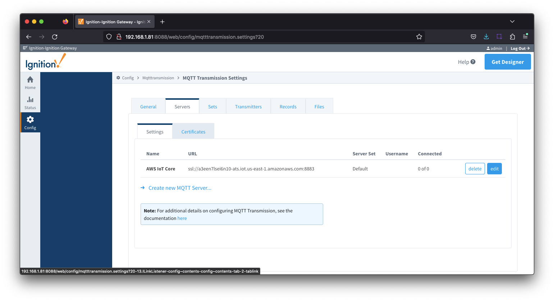Viewport: 554px width, 301px height.
Task: Expand the list all tabs chevron
Action: (512, 22)
